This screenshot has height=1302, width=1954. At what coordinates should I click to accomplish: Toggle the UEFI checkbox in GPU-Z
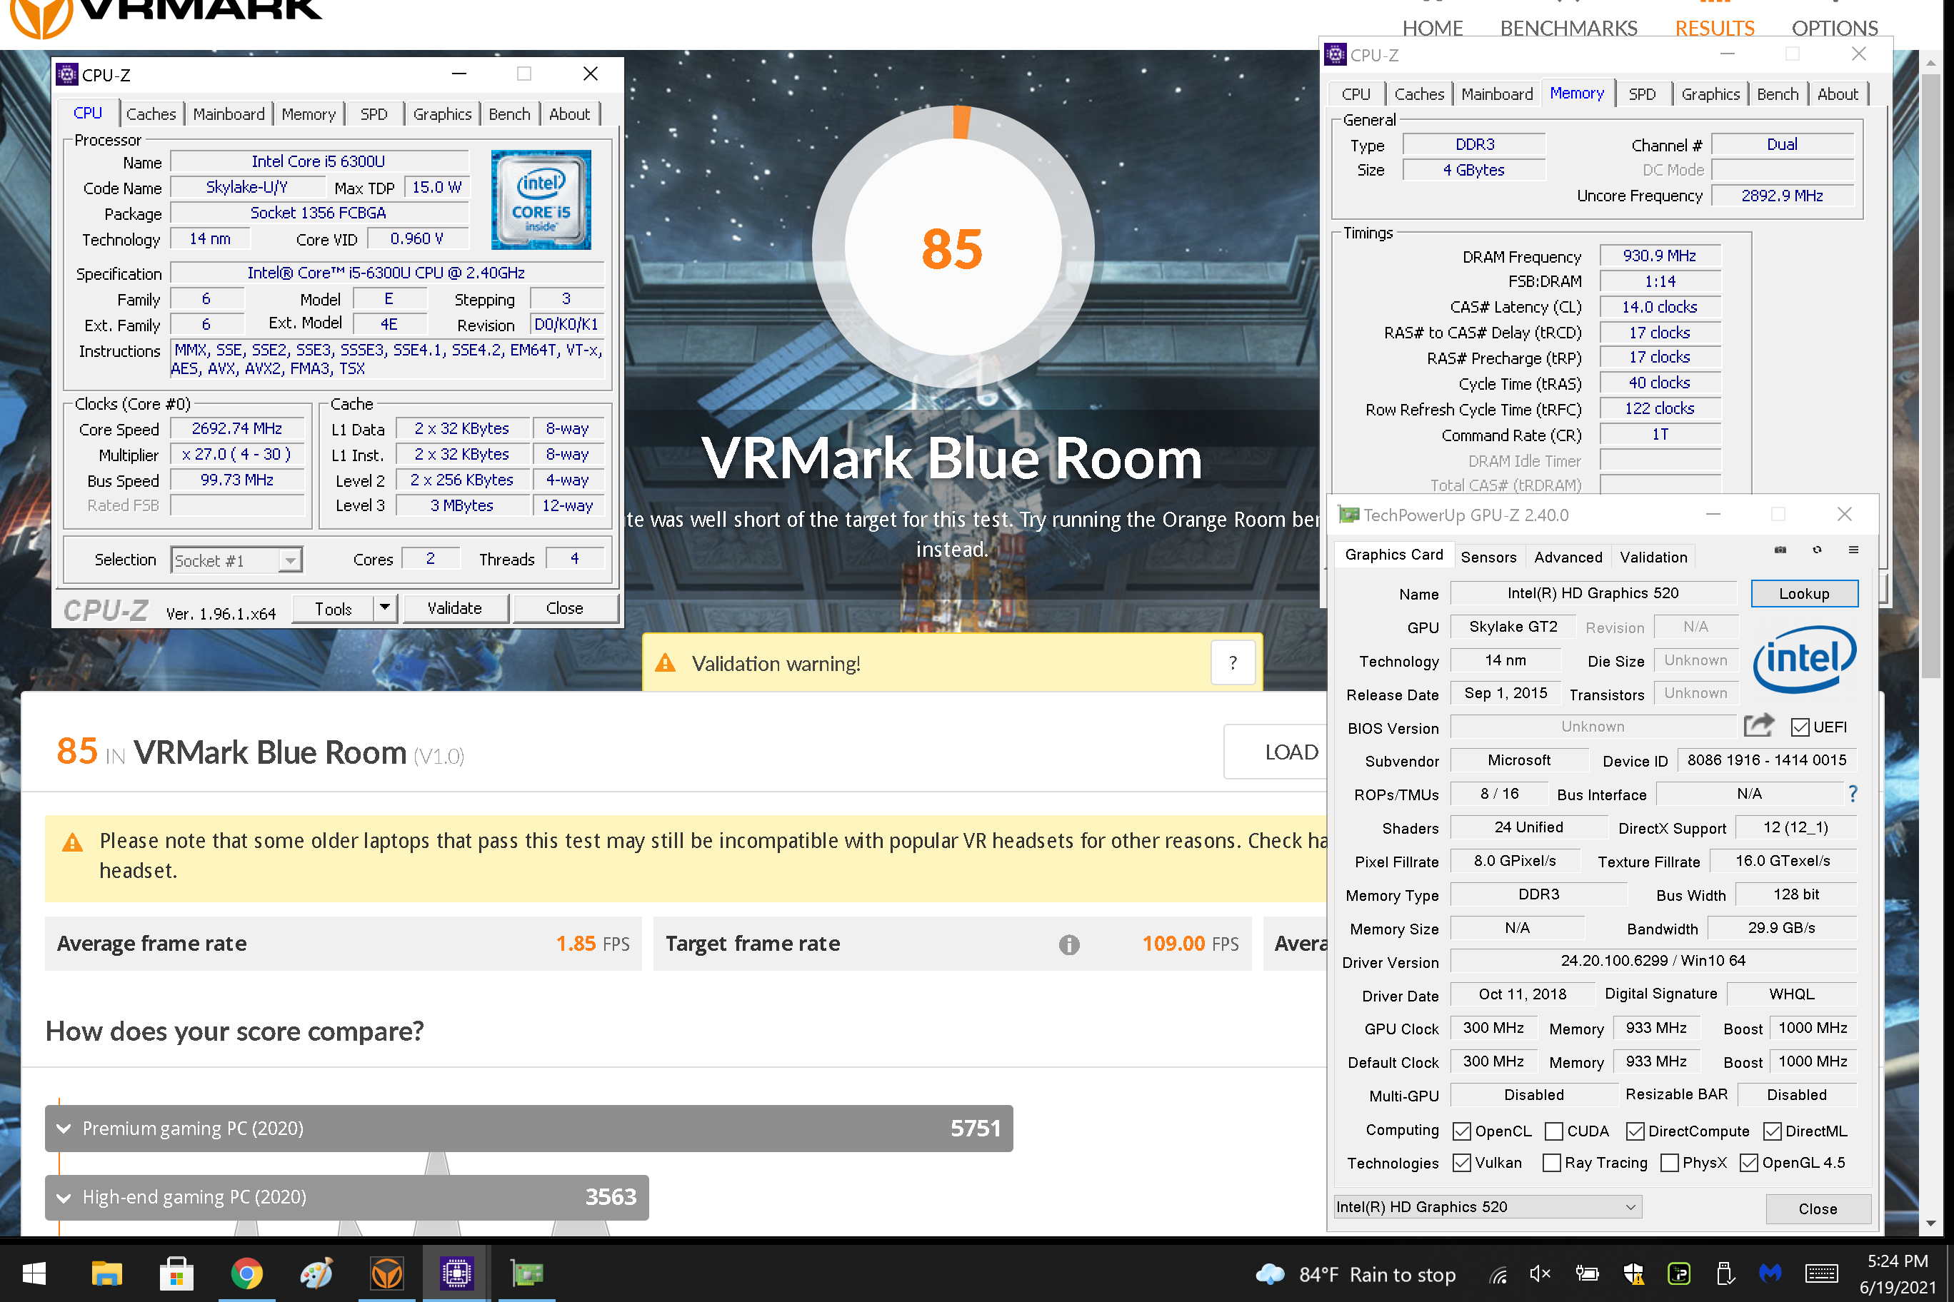click(x=1800, y=727)
